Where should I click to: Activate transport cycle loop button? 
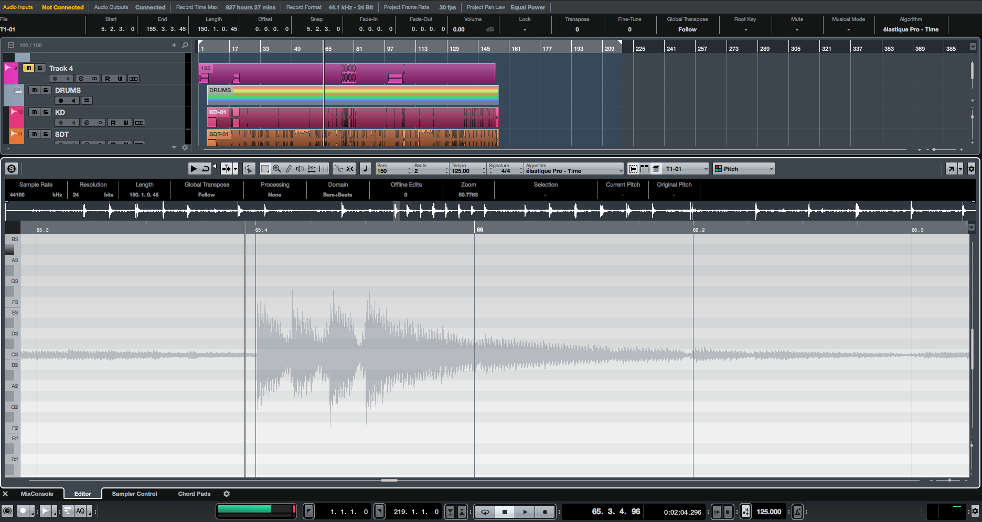[x=485, y=512]
